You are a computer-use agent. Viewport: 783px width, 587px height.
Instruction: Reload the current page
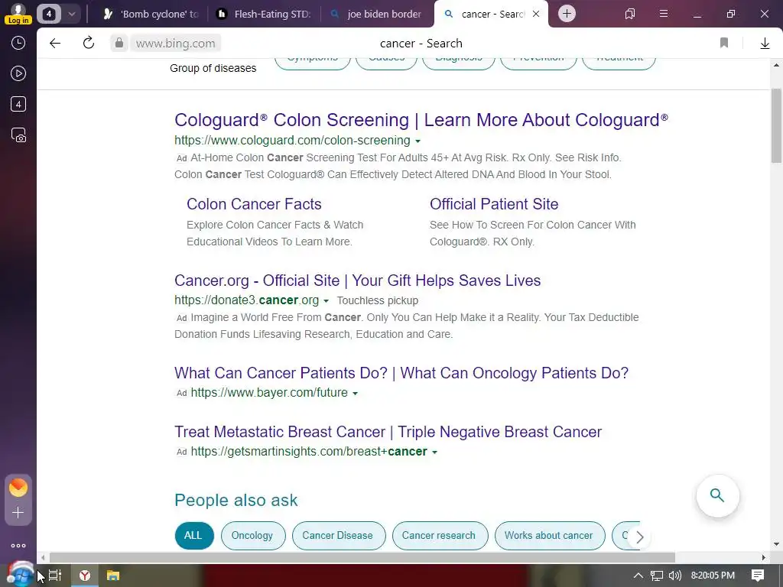[89, 43]
